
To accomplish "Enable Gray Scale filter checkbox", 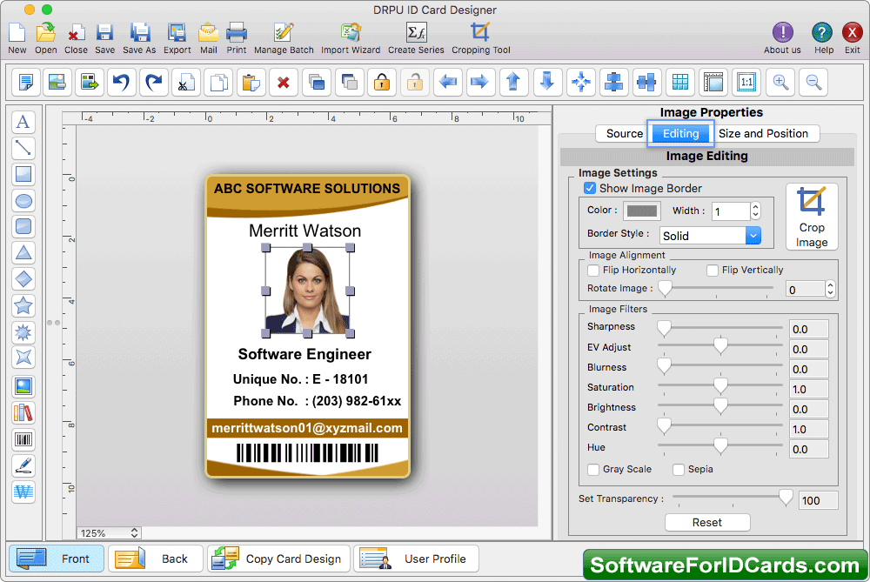I will [x=593, y=470].
